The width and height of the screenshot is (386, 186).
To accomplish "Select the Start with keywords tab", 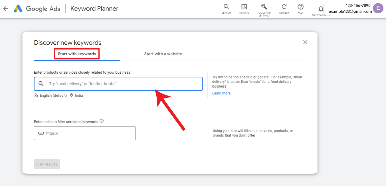I will coord(77,54).
